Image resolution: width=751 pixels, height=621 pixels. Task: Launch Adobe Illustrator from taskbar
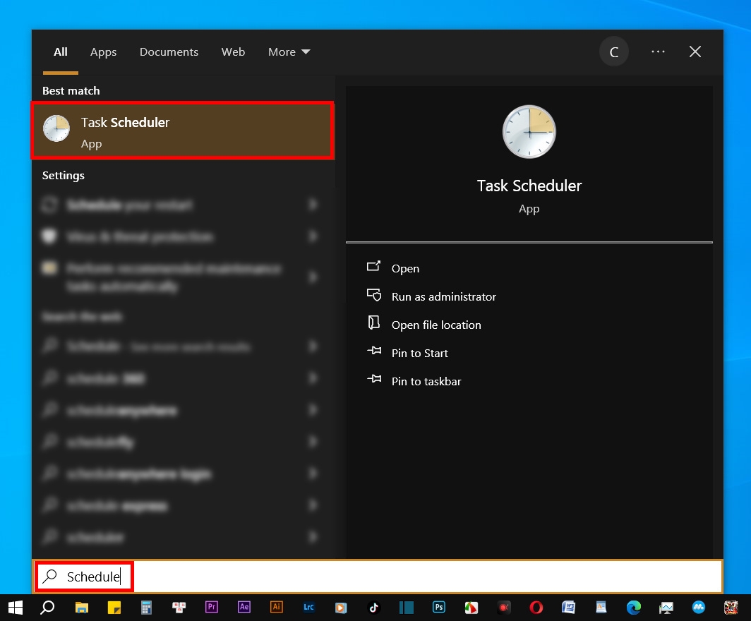coord(277,607)
